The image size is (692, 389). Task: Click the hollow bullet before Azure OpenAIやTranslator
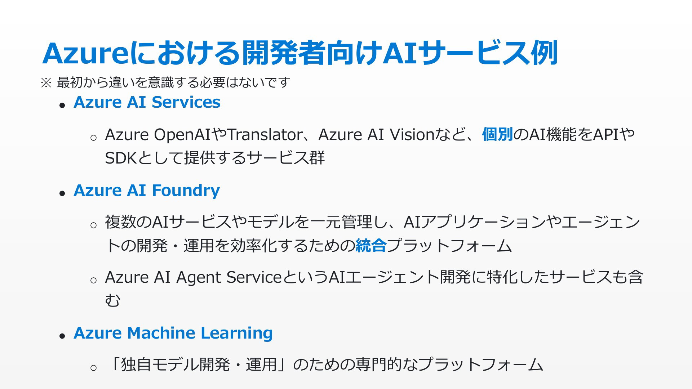tap(93, 138)
